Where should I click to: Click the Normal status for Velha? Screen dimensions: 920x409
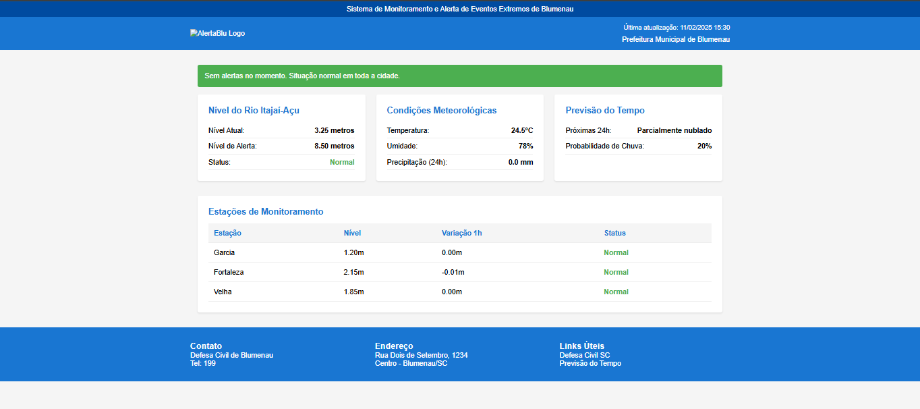(616, 292)
